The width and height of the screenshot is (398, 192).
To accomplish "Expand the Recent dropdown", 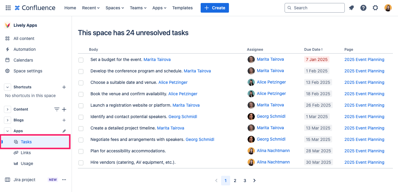I will click(91, 8).
